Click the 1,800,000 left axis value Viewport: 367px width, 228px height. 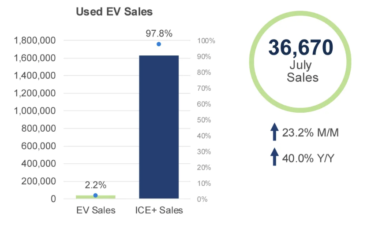[x=35, y=40]
